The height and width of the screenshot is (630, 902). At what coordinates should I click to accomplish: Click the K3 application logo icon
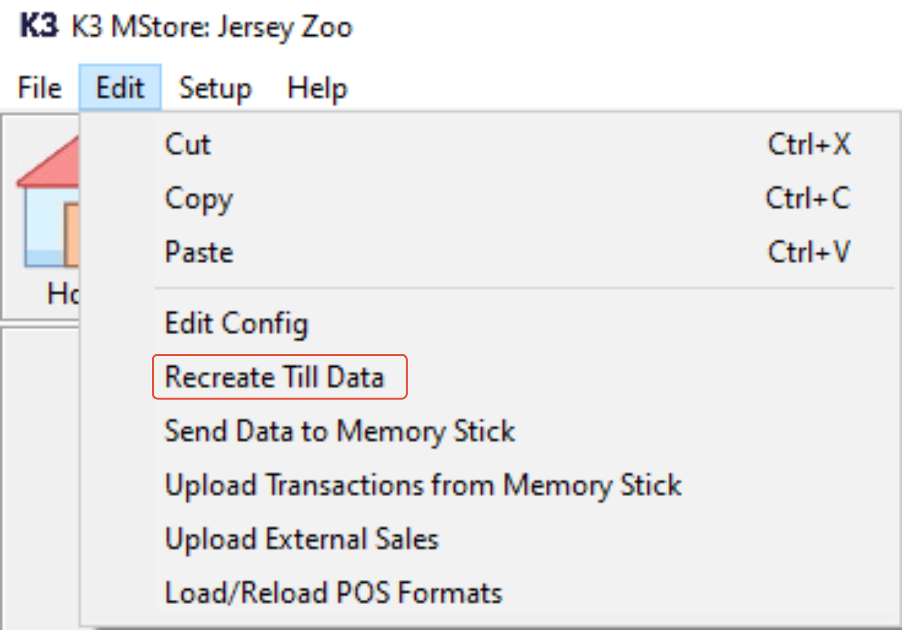[38, 26]
